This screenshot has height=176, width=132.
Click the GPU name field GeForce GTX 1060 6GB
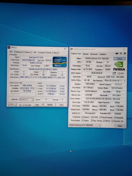click(x=97, y=58)
